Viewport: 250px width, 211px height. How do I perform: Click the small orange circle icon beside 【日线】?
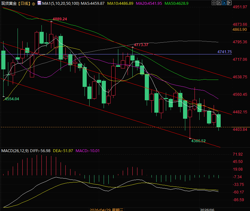[x=33, y=4]
